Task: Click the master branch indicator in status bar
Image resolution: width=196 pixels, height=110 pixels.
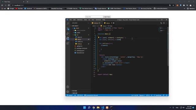Action: pyautogui.click(x=70, y=95)
